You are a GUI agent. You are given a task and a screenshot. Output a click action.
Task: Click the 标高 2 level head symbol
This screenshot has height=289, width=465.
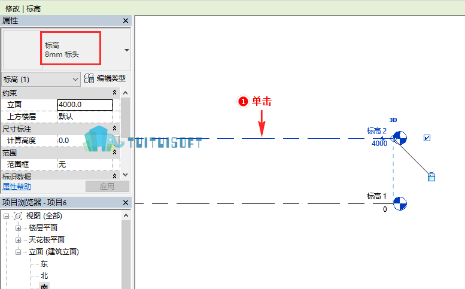click(400, 138)
